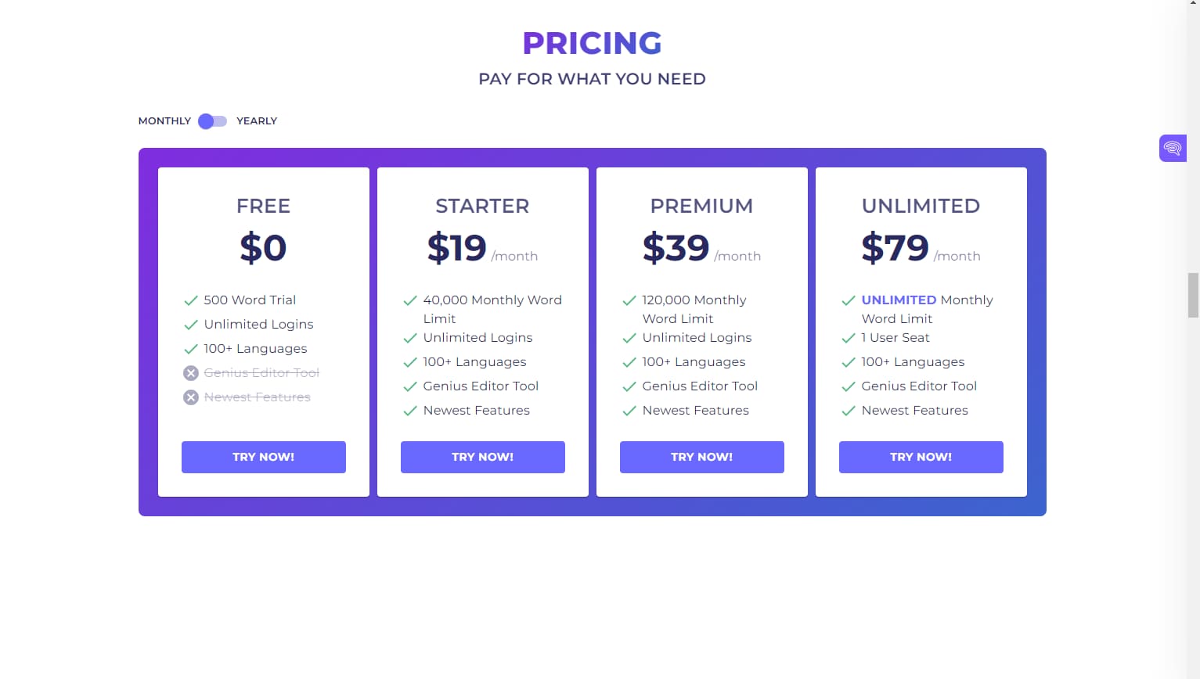The image size is (1200, 679).
Task: Click the $79 Unlimited price text
Action: pyautogui.click(x=895, y=248)
